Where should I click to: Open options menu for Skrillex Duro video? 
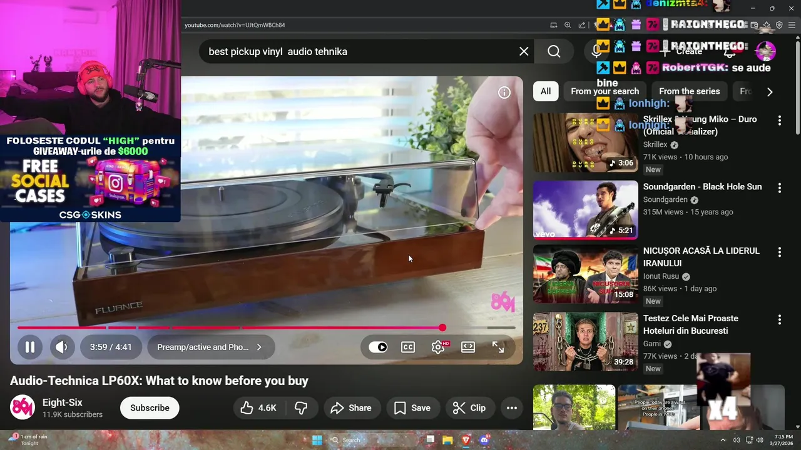[x=780, y=120]
